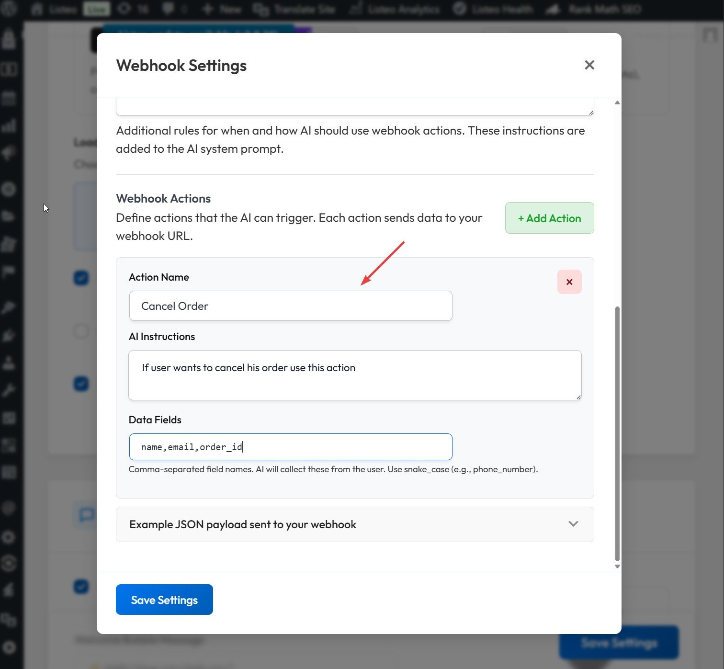Remove the Cancel Order action with red X
Image resolution: width=724 pixels, height=669 pixels.
pos(569,282)
